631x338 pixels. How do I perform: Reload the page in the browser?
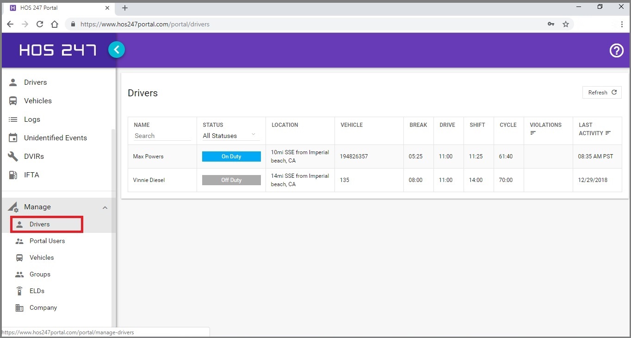40,24
